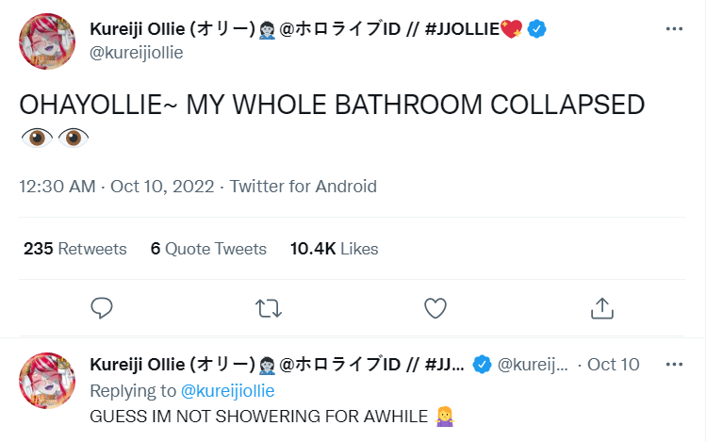Click the Twitter for Android source link
The height and width of the screenshot is (442, 706).
(x=303, y=186)
